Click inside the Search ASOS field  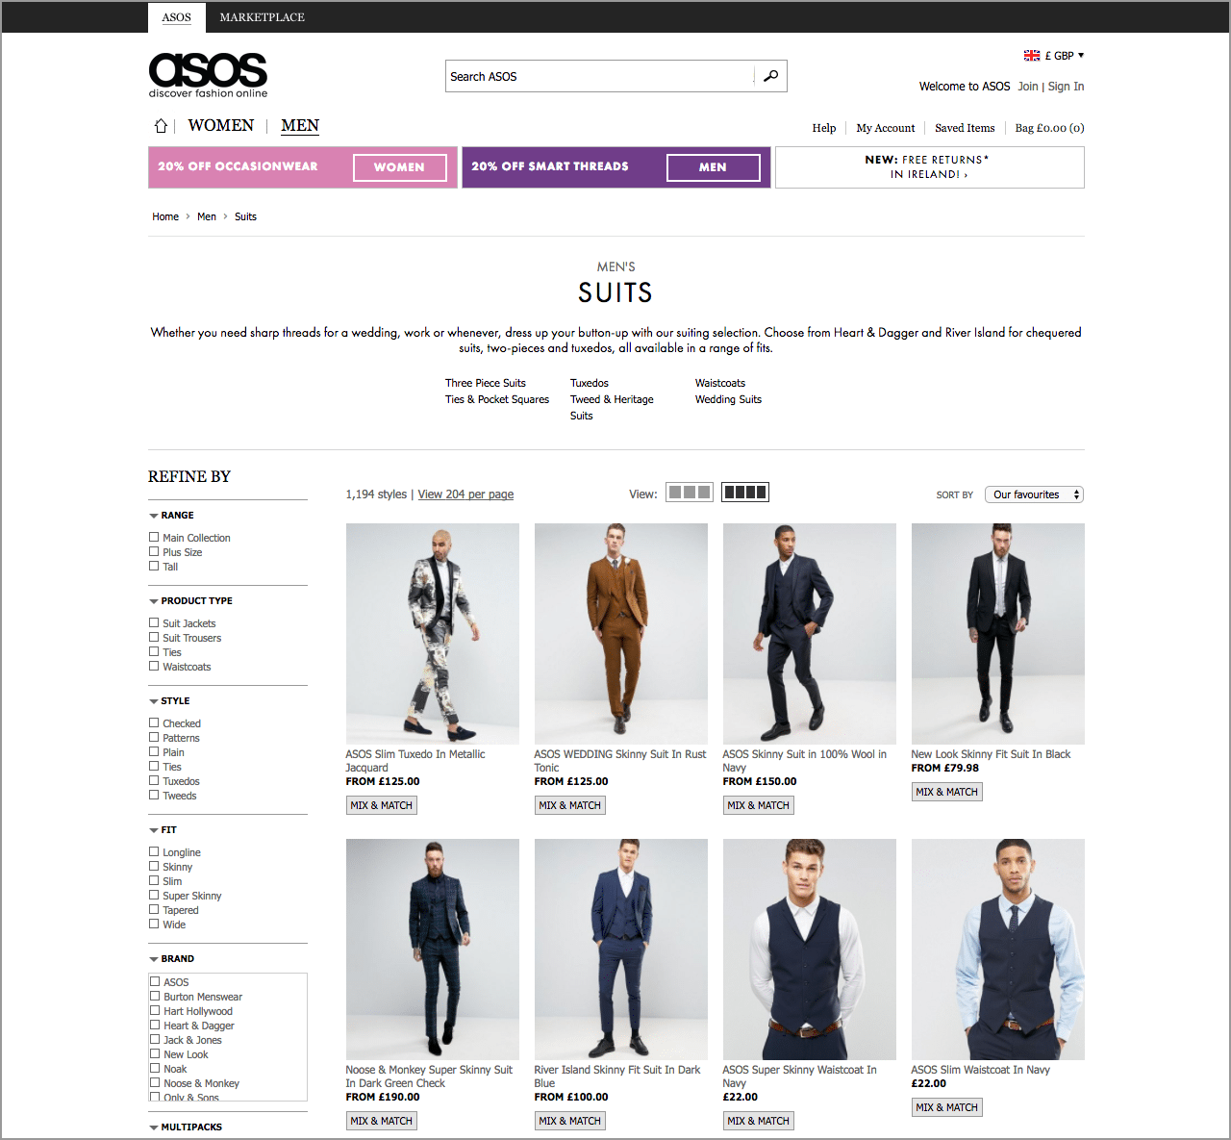pos(600,76)
